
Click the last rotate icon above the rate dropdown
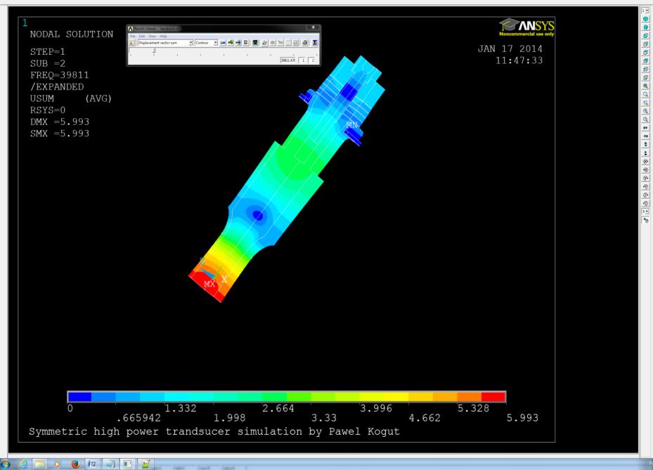[x=646, y=203]
